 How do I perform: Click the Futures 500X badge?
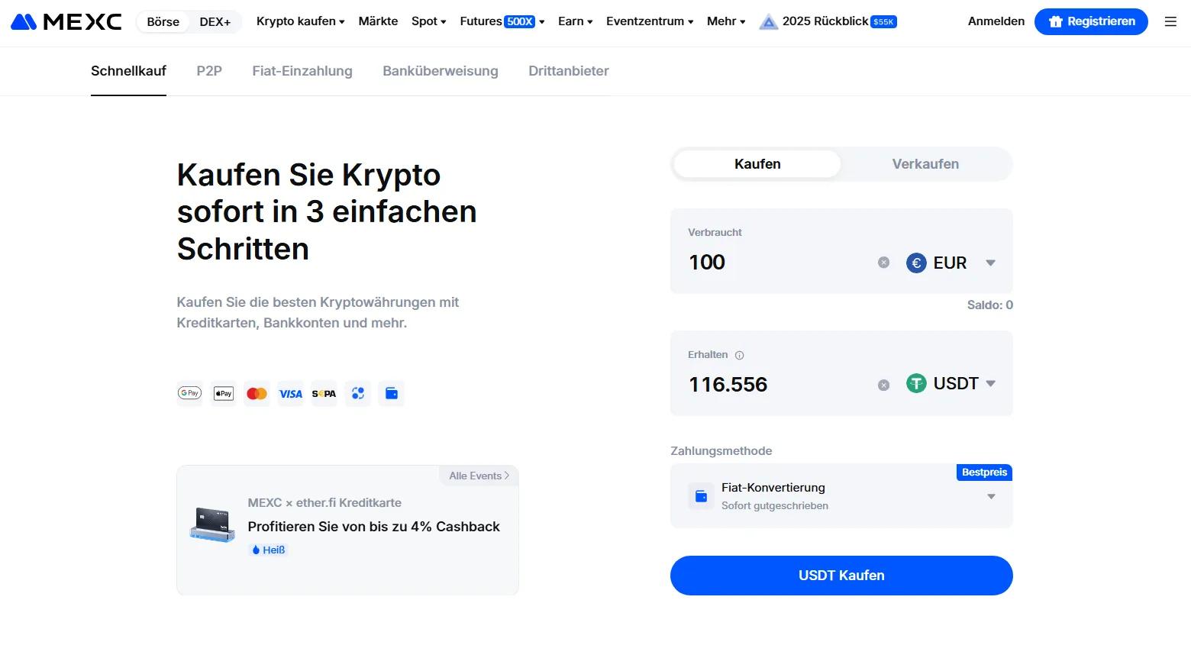[x=520, y=21]
